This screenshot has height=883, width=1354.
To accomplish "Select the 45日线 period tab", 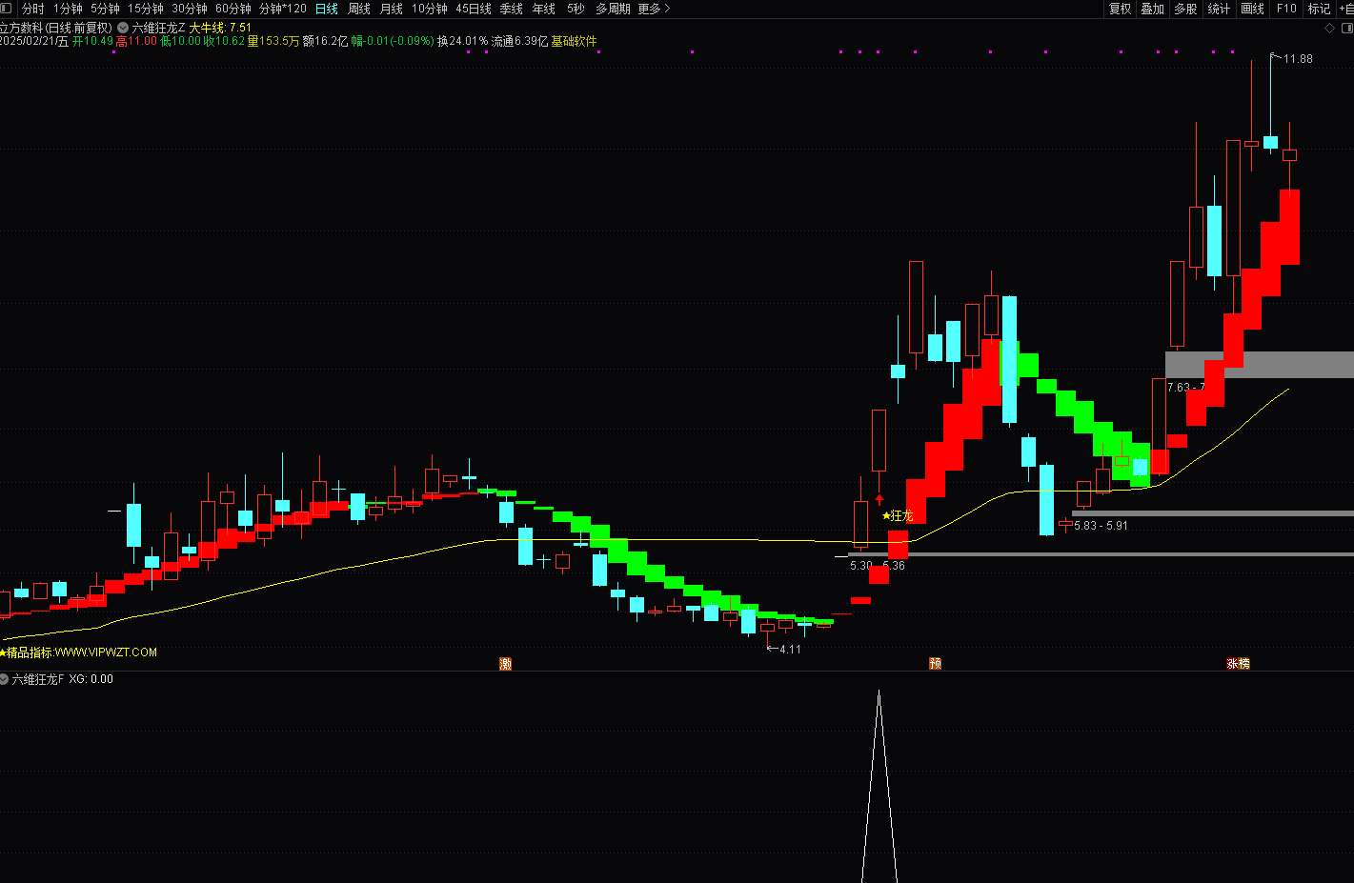I will point(474,9).
